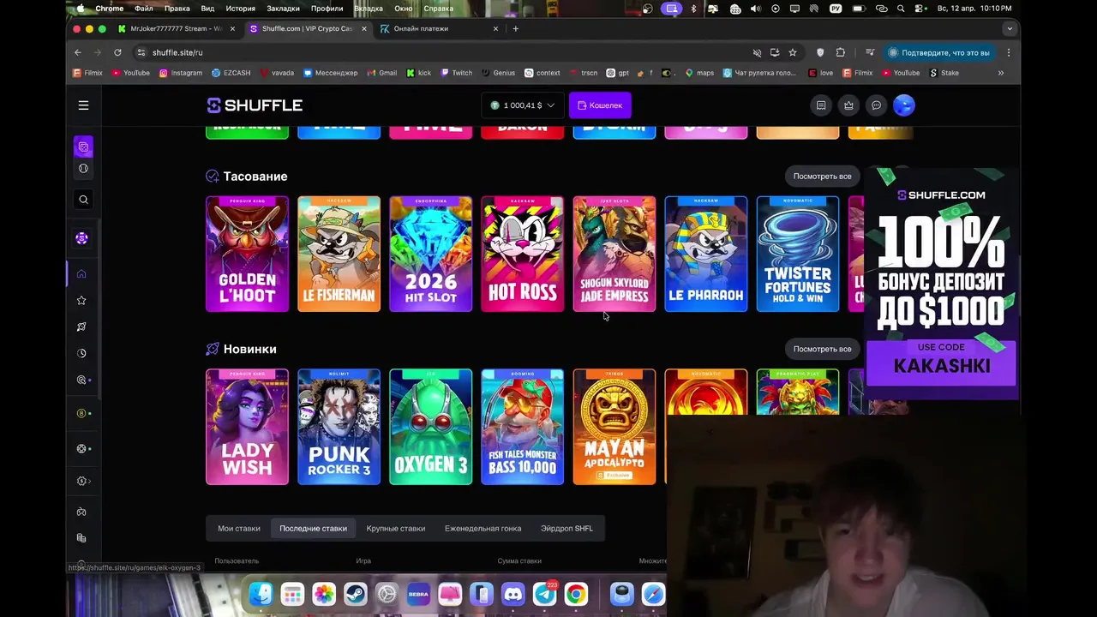Image resolution: width=1097 pixels, height=617 pixels.
Task: Open Chrome extensions puzzle icon
Action: [x=841, y=52]
